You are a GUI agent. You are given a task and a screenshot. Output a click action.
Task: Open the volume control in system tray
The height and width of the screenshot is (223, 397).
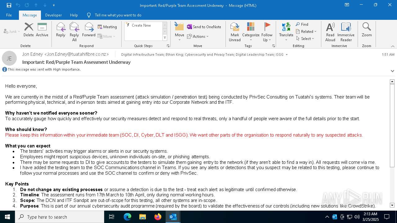[x=357, y=217]
